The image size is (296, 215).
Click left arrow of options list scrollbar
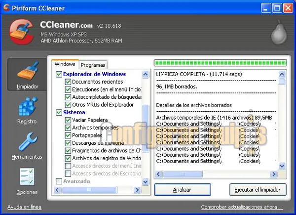(57, 190)
